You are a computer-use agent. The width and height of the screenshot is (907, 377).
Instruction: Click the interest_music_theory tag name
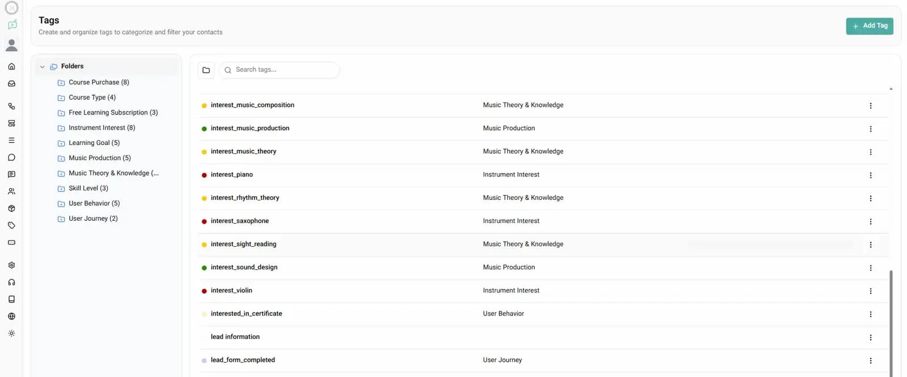243,152
